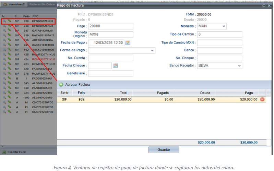Remove invoice 939 with the red minus icon
The width and height of the screenshot is (274, 171).
click(x=262, y=99)
